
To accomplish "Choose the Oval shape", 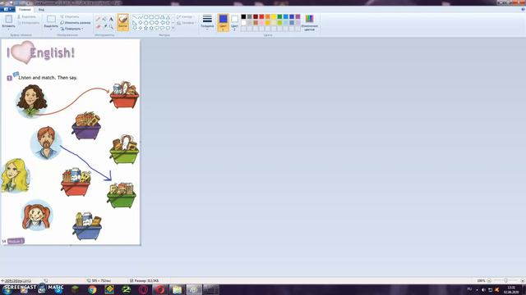I will [x=146, y=17].
